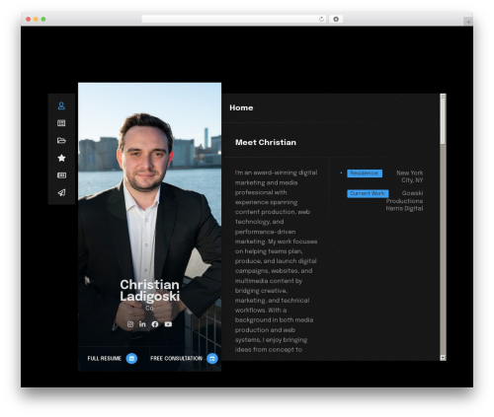The width and height of the screenshot is (494, 417).
Task: Click the green maximize window button
Action: pyautogui.click(x=43, y=19)
